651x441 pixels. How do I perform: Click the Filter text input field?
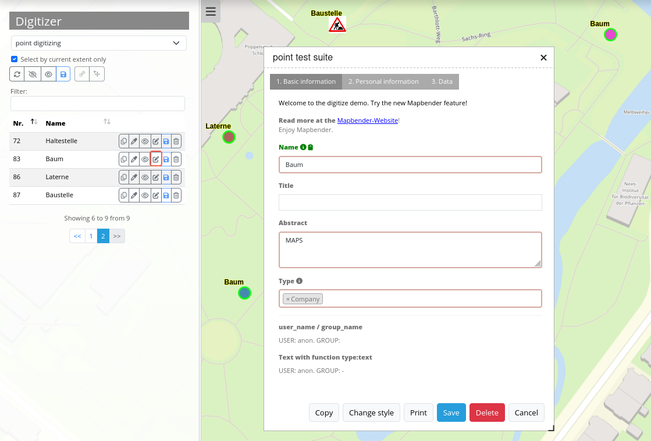[98, 104]
